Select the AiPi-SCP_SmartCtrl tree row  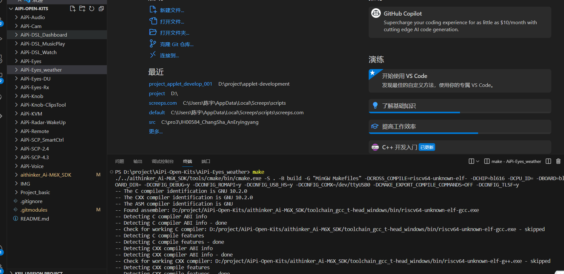(x=57, y=140)
